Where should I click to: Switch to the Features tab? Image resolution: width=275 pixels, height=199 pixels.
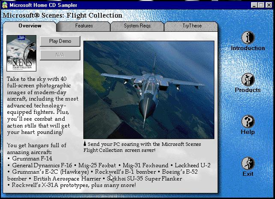pos(84,26)
